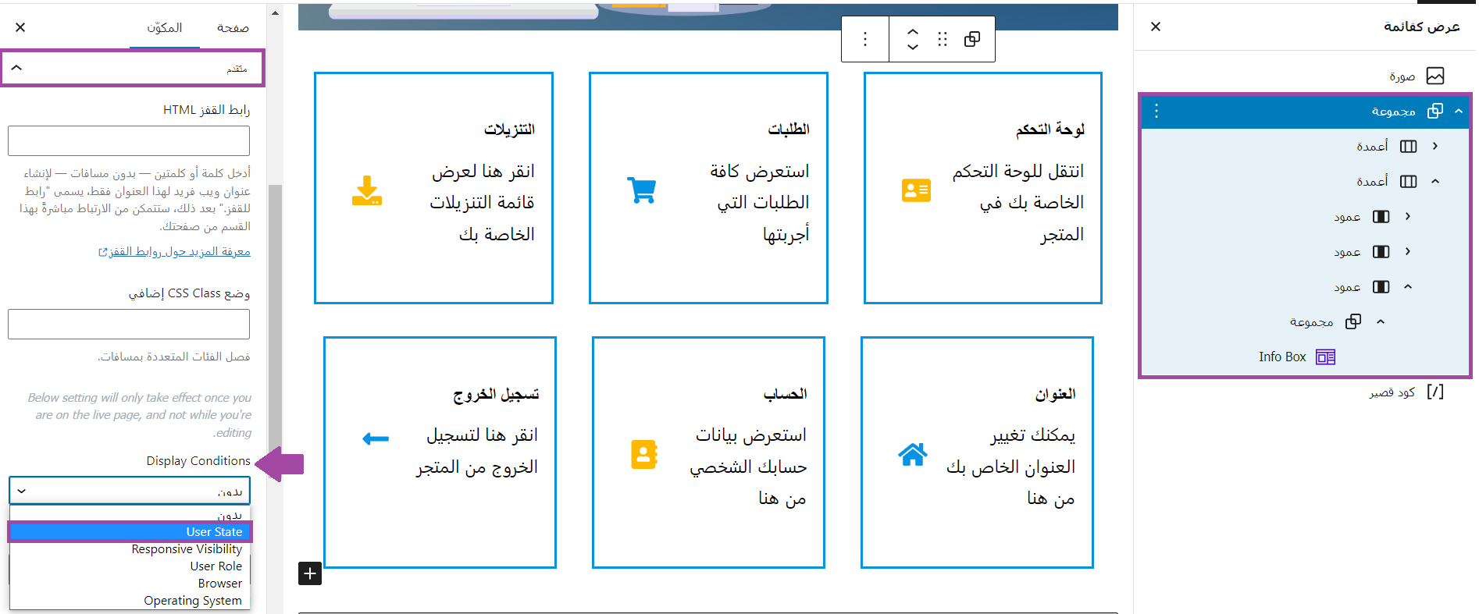Viewport: 1479px width, 614px height.
Task: Click the drag handle in block toolbar
Action: pyautogui.click(x=943, y=39)
